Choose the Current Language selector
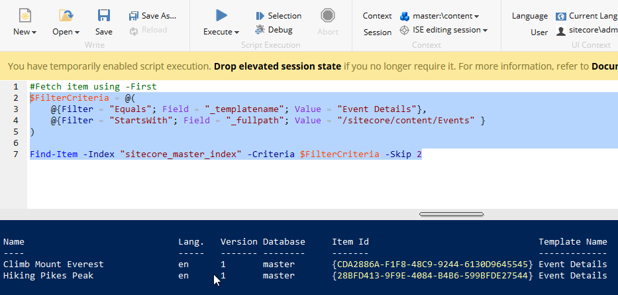This screenshot has height=295, width=618. point(587,15)
